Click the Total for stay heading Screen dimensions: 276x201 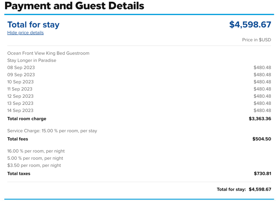click(x=33, y=24)
